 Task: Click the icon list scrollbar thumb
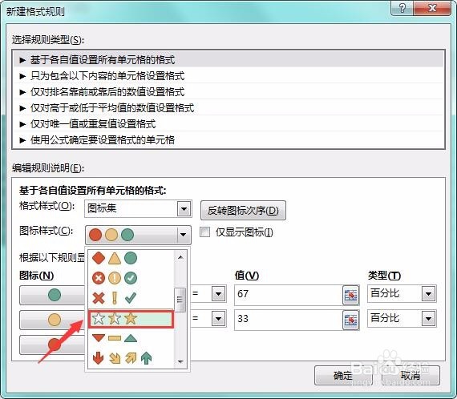coord(180,300)
